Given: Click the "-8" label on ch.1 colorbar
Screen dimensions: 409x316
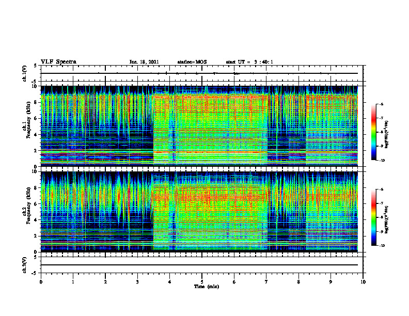Looking at the screenshot, I should pyautogui.click(x=381, y=132).
